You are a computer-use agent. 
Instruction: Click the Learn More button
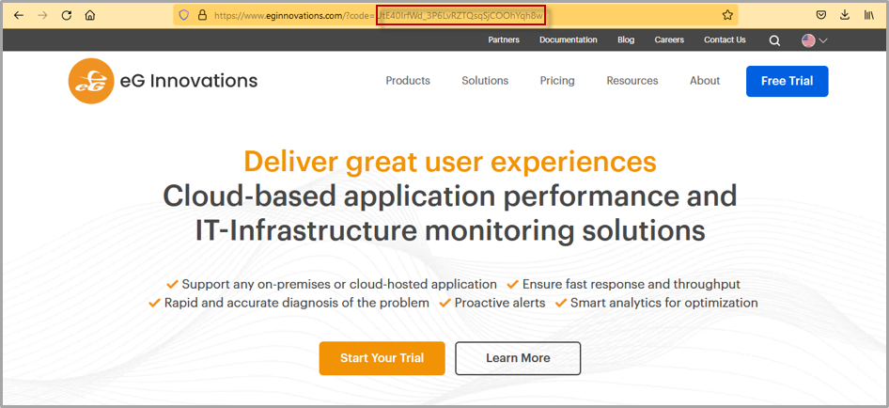(x=518, y=358)
